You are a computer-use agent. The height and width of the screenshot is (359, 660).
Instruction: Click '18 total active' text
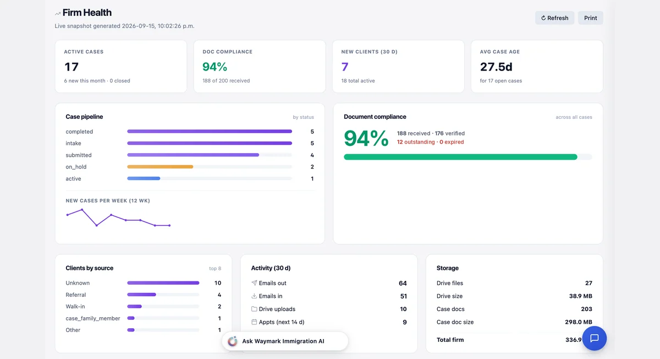(358, 80)
